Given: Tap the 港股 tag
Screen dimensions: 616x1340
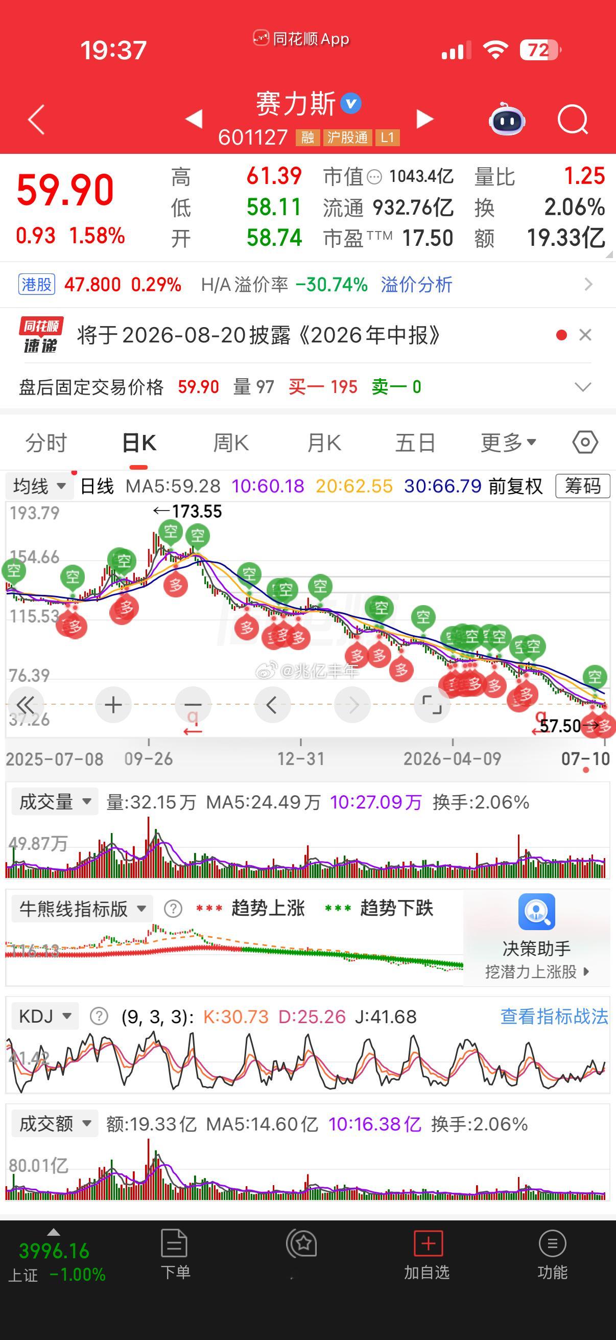Looking at the screenshot, I should click(x=36, y=285).
